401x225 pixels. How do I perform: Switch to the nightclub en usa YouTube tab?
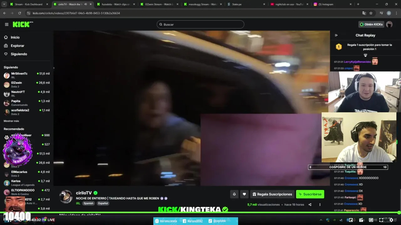click(289, 4)
